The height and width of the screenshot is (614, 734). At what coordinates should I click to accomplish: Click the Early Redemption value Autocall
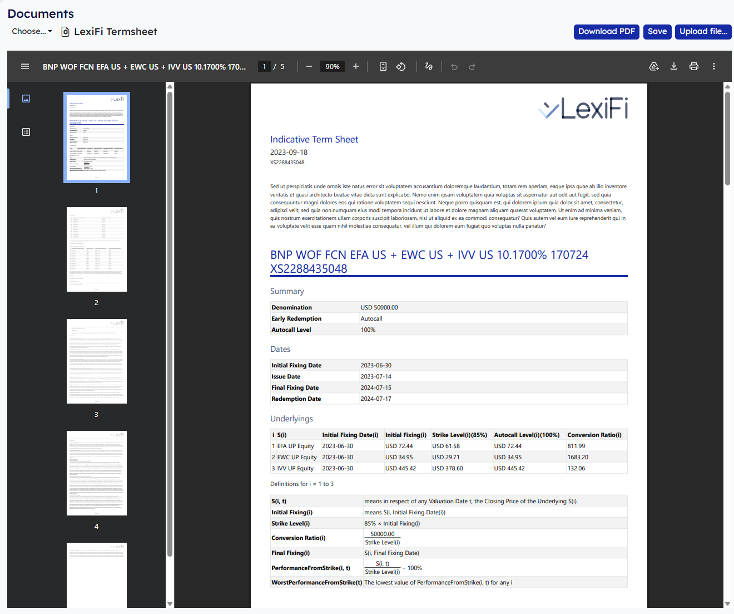(x=371, y=318)
